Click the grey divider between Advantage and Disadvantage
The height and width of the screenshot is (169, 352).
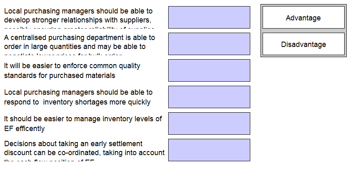(x=303, y=31)
